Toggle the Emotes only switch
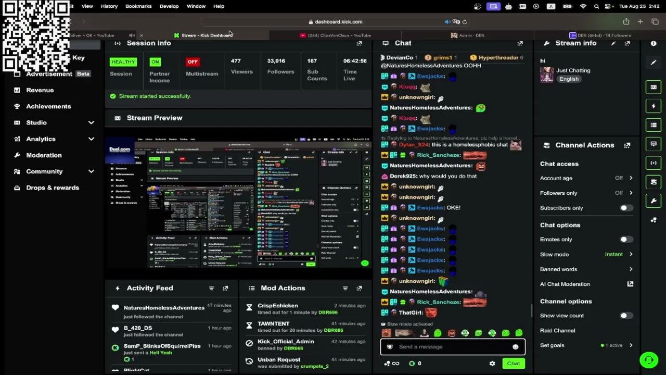The width and height of the screenshot is (666, 375). [626, 240]
